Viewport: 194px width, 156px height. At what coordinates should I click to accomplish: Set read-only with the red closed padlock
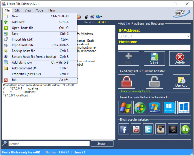(127, 81)
